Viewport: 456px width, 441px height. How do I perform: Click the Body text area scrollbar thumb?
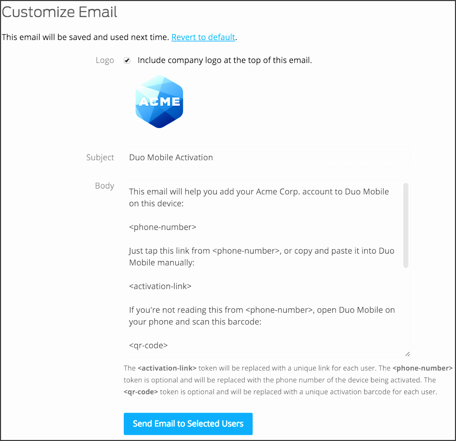click(x=406, y=225)
